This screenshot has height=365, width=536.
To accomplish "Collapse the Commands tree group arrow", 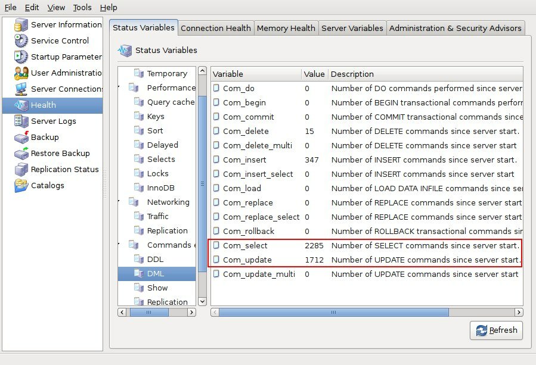I will (119, 244).
